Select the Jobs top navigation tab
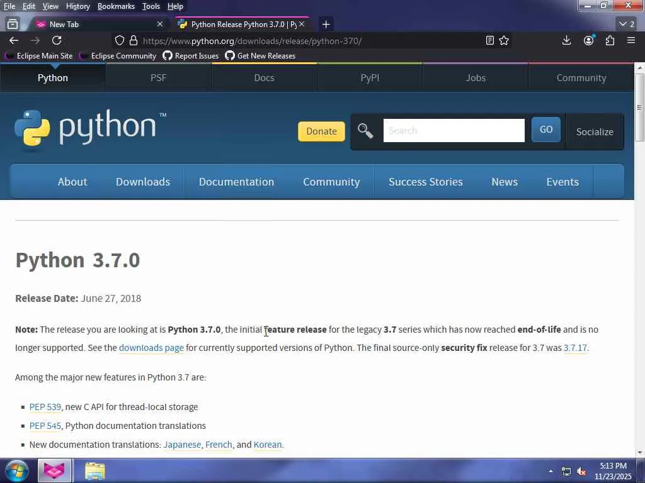Viewport: 645px width, 483px height. (476, 77)
